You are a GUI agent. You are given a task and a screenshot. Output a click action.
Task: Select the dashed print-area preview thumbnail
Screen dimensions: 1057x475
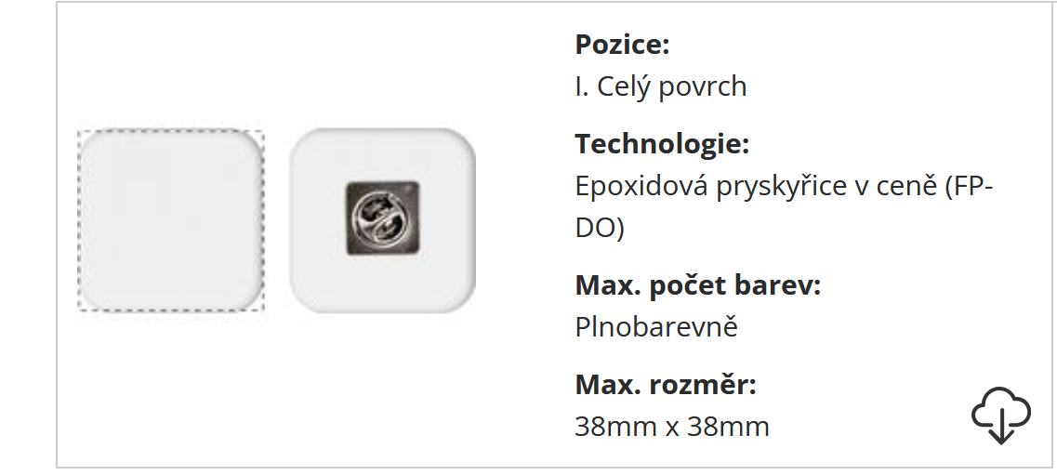click(171, 220)
